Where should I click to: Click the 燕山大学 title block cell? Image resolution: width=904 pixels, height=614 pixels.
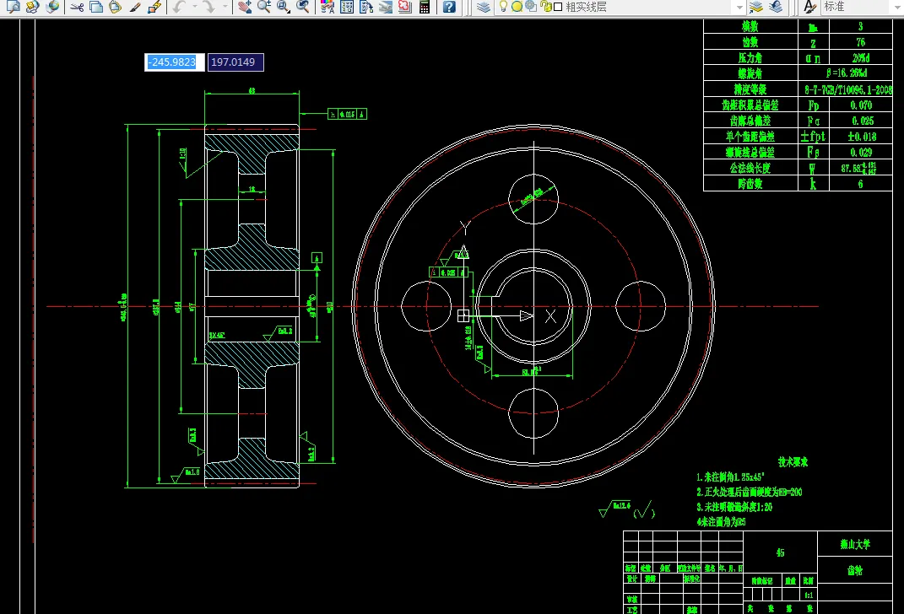(855, 544)
